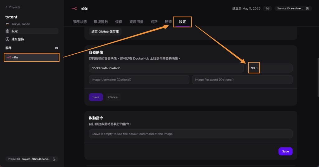Click the page vertical scrollbar
The width and height of the screenshot is (319, 167).
point(318,77)
